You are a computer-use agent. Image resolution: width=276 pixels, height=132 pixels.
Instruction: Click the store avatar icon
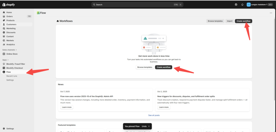[249, 5]
